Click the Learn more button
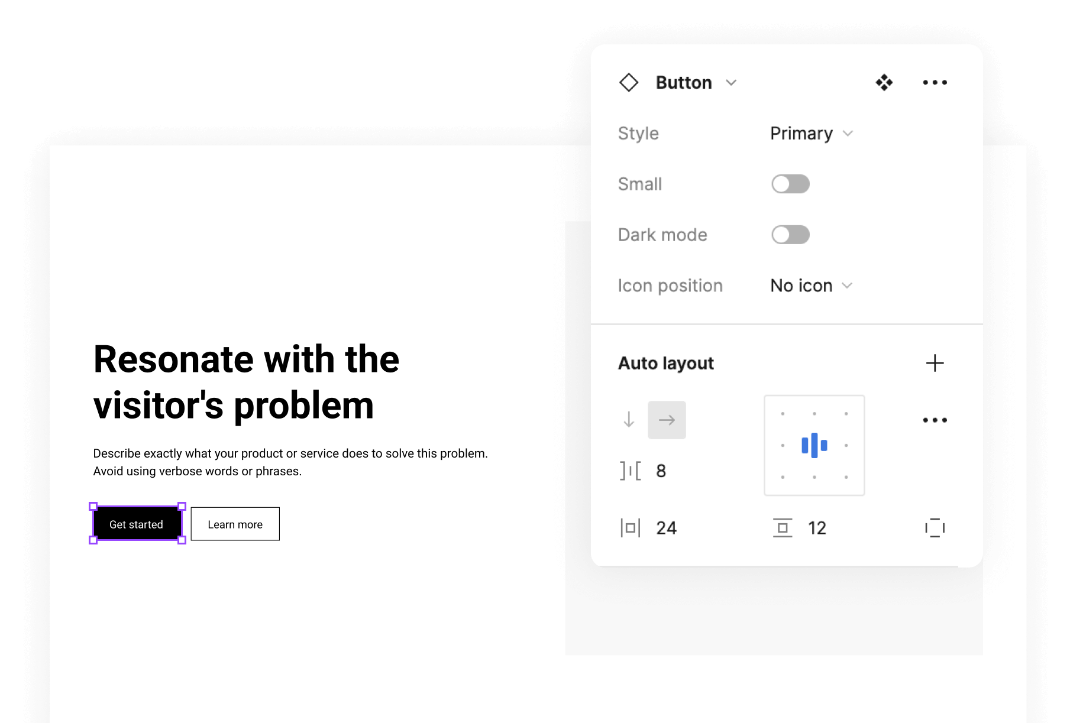This screenshot has width=1070, height=723. [x=235, y=524]
